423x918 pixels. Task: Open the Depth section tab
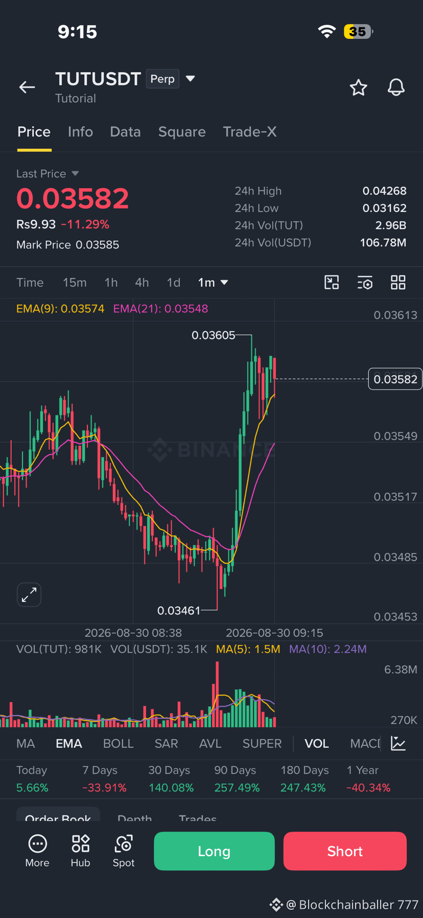tap(134, 817)
